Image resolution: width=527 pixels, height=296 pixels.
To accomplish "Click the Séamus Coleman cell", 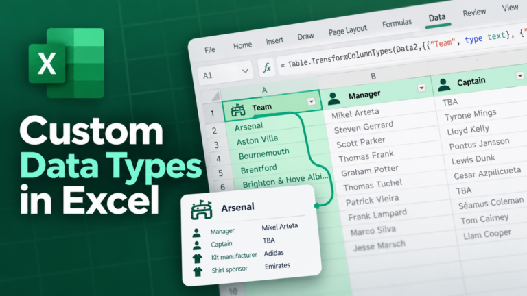I will pos(493,203).
